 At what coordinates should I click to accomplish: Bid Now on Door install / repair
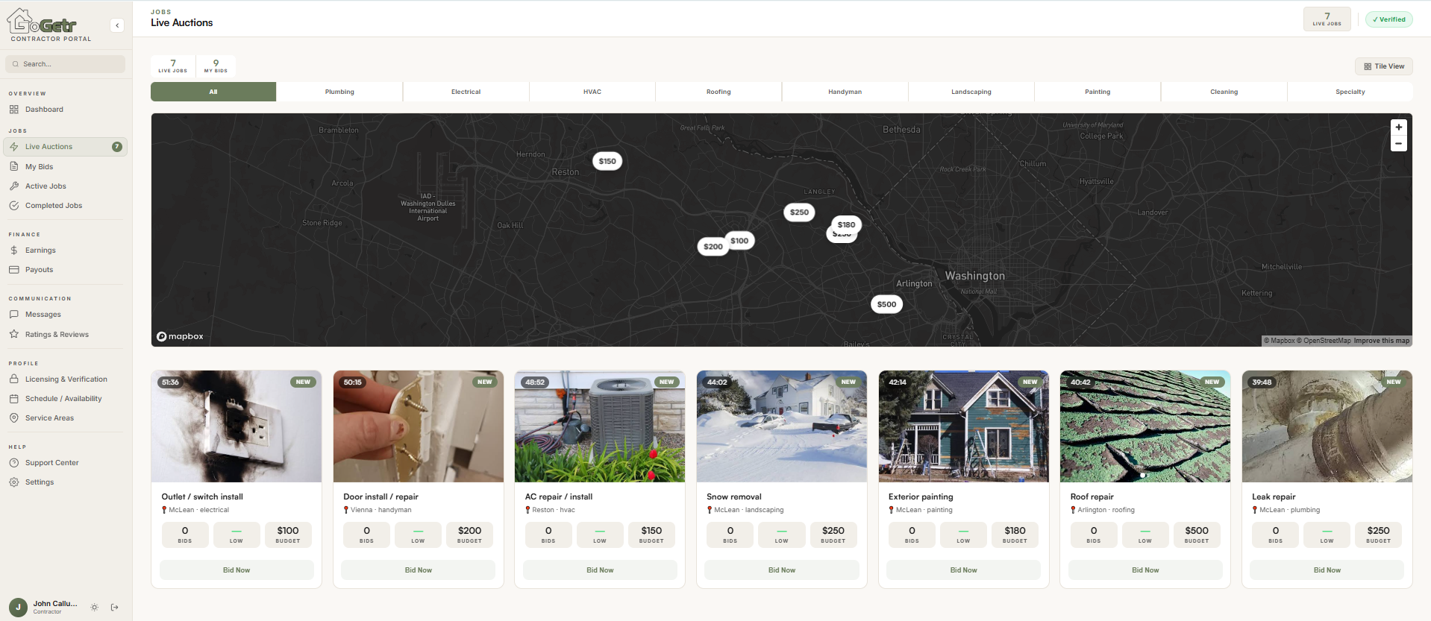(x=419, y=570)
